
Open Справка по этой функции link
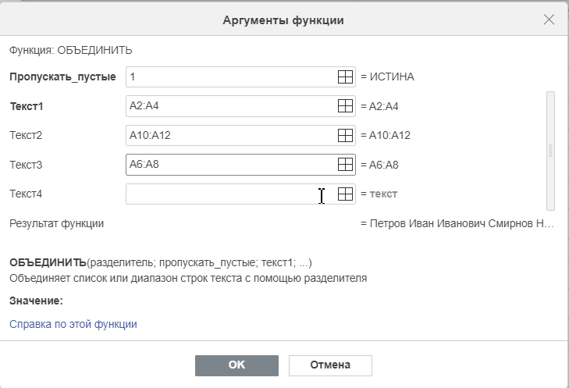pos(73,324)
